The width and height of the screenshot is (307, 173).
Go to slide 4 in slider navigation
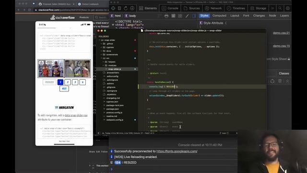83,82
